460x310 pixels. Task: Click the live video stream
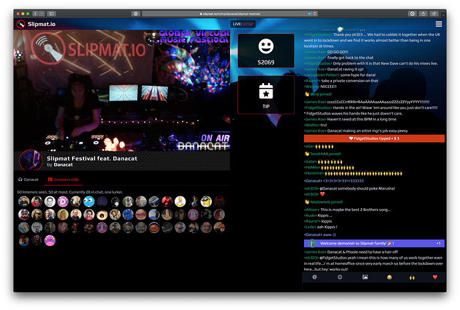point(122,90)
